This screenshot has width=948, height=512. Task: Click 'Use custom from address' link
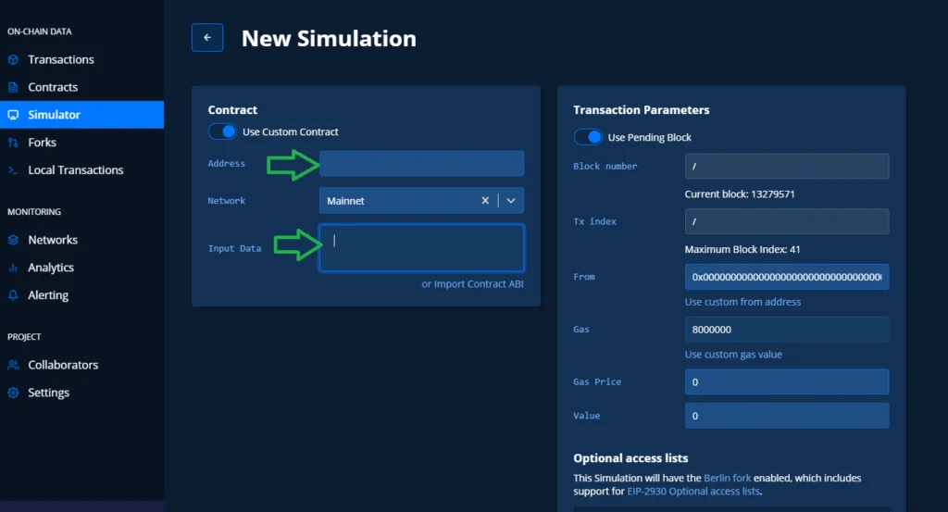pos(742,302)
